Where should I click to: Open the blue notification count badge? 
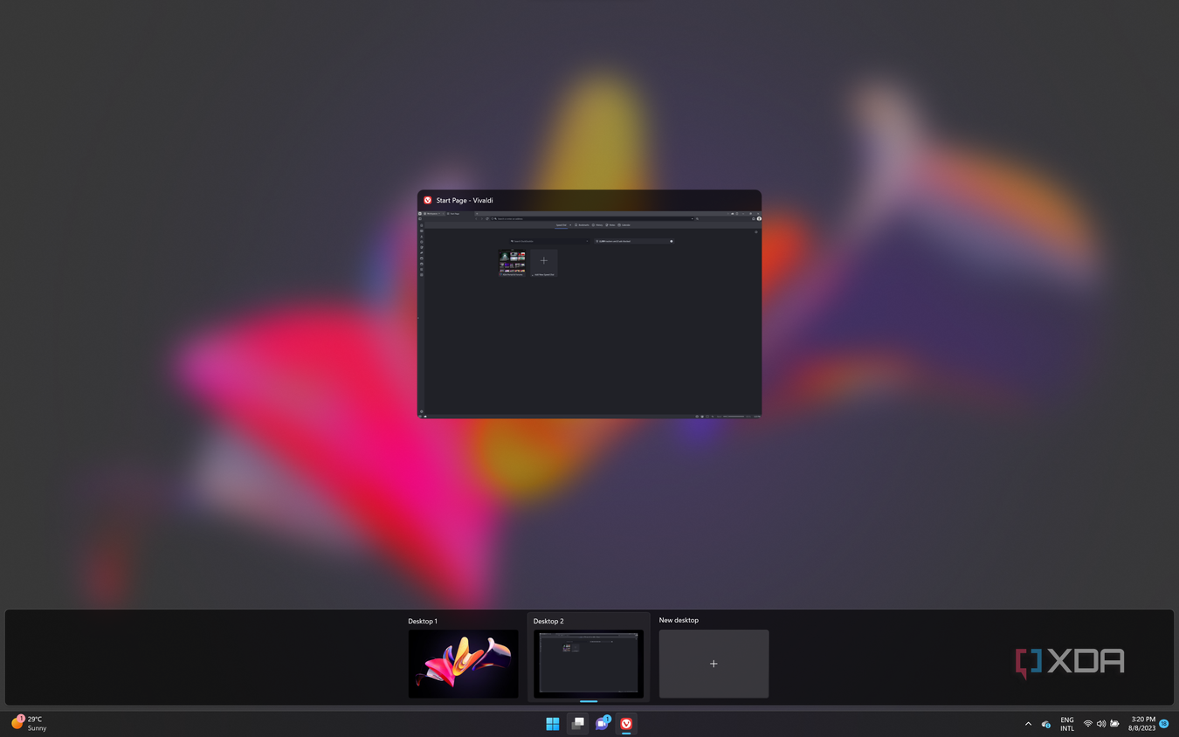click(1164, 724)
